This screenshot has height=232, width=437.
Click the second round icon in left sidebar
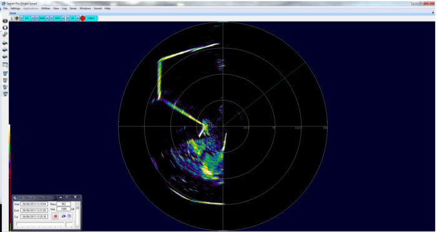[x=5, y=27]
